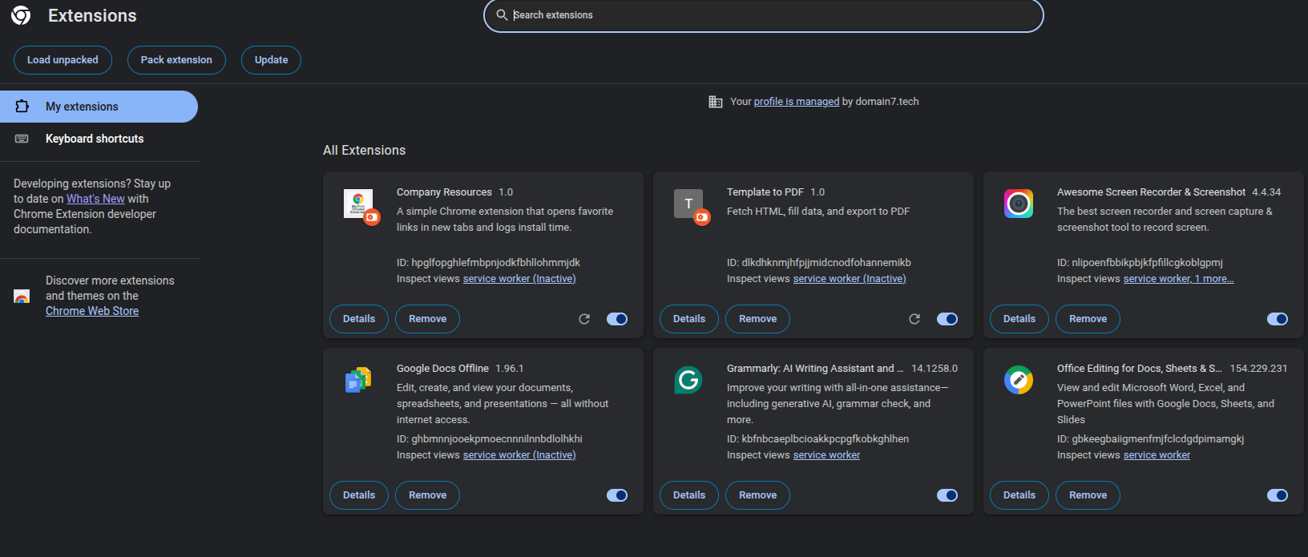
Task: Disable Office Editing for Docs, Sheets
Action: tap(1278, 495)
